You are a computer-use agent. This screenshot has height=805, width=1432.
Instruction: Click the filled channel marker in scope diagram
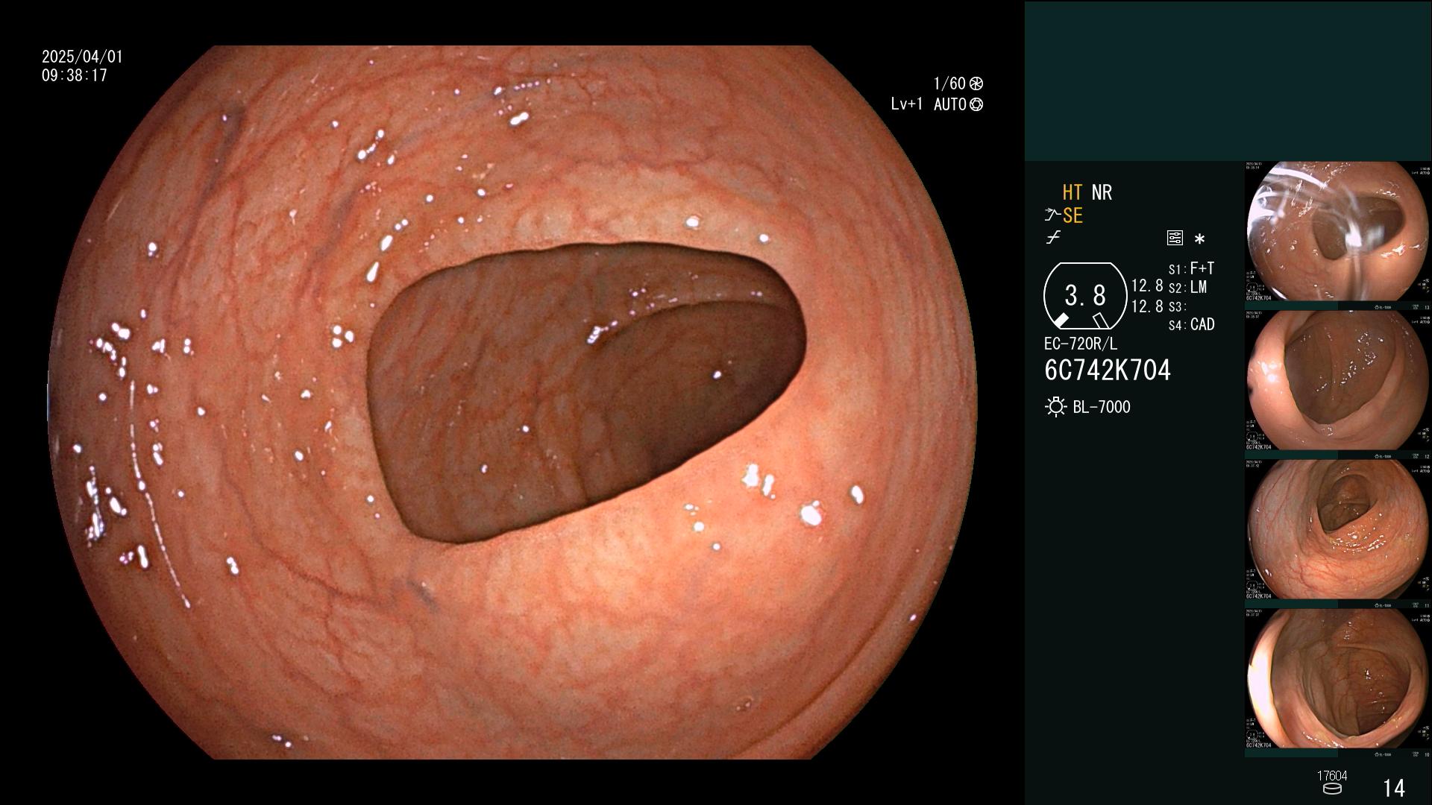1061,321
